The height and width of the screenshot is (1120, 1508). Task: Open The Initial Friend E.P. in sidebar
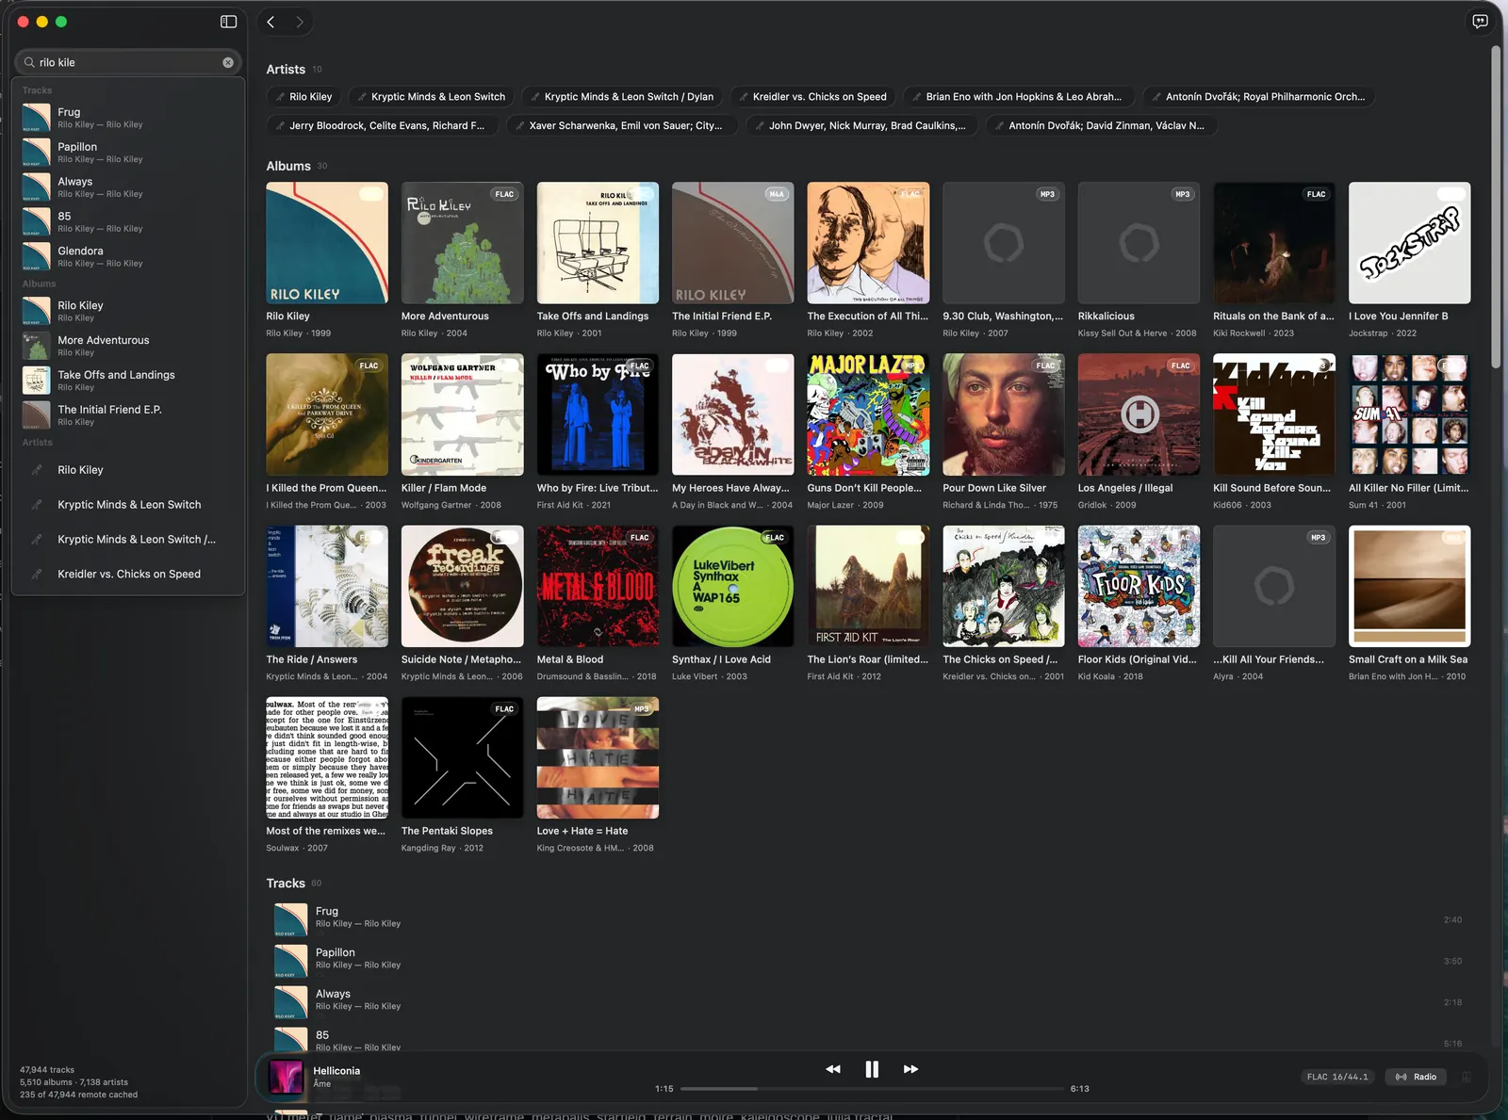tap(128, 415)
